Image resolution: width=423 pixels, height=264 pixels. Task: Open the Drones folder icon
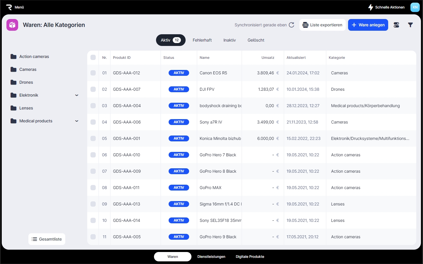13,82
